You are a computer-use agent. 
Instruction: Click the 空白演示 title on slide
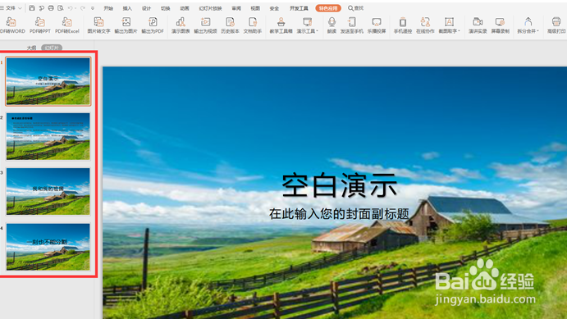click(339, 185)
